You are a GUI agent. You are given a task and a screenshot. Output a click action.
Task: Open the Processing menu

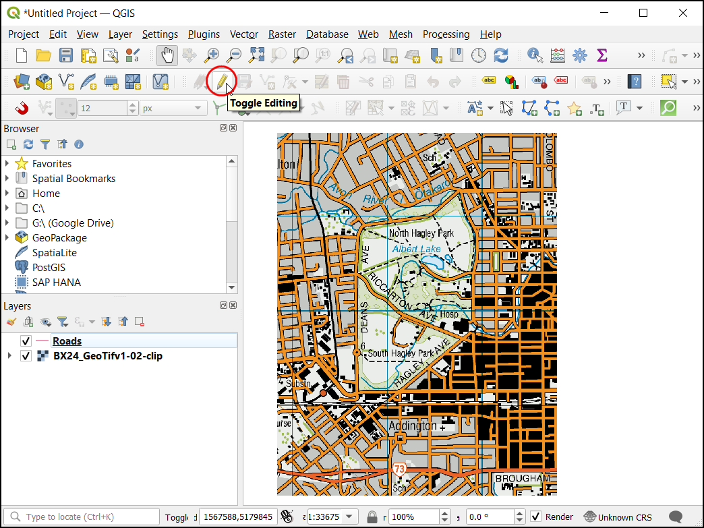[x=446, y=34]
